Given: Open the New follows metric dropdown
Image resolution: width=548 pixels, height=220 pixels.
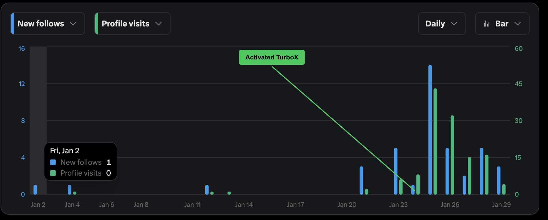Looking at the screenshot, I should (x=48, y=24).
